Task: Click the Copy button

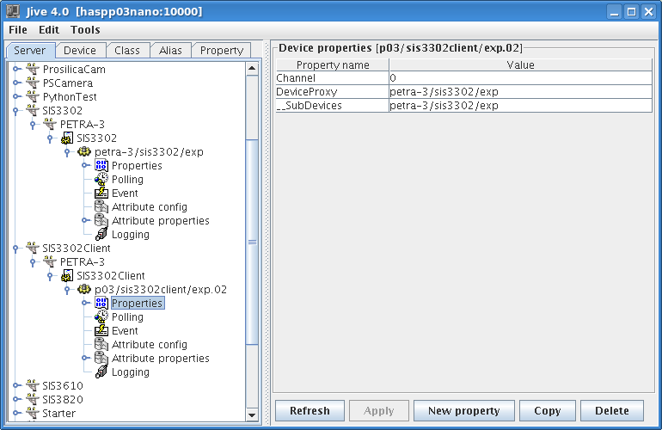Action: 547,410
